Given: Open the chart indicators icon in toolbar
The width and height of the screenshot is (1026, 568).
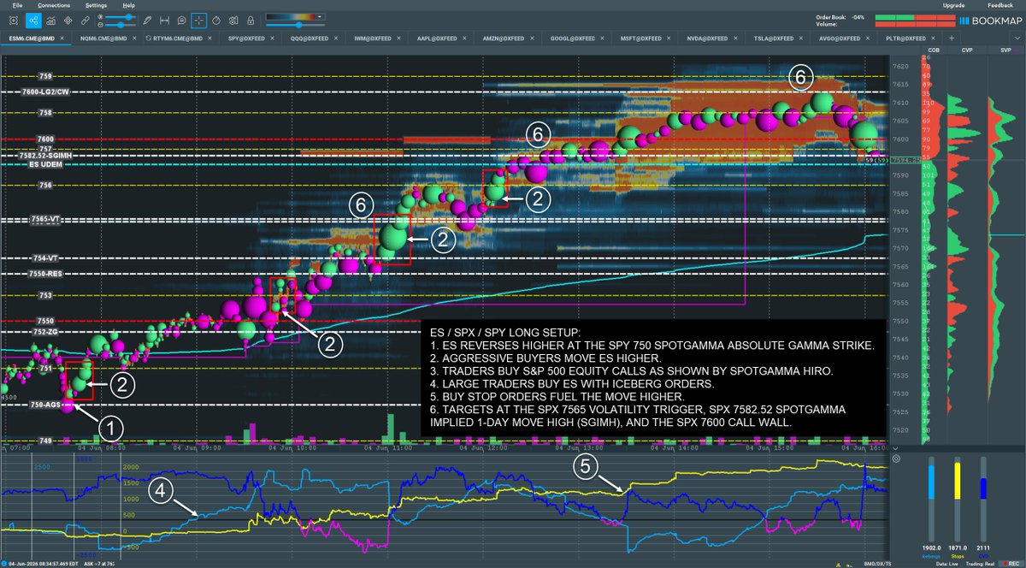Looking at the screenshot, I should (x=51, y=21).
